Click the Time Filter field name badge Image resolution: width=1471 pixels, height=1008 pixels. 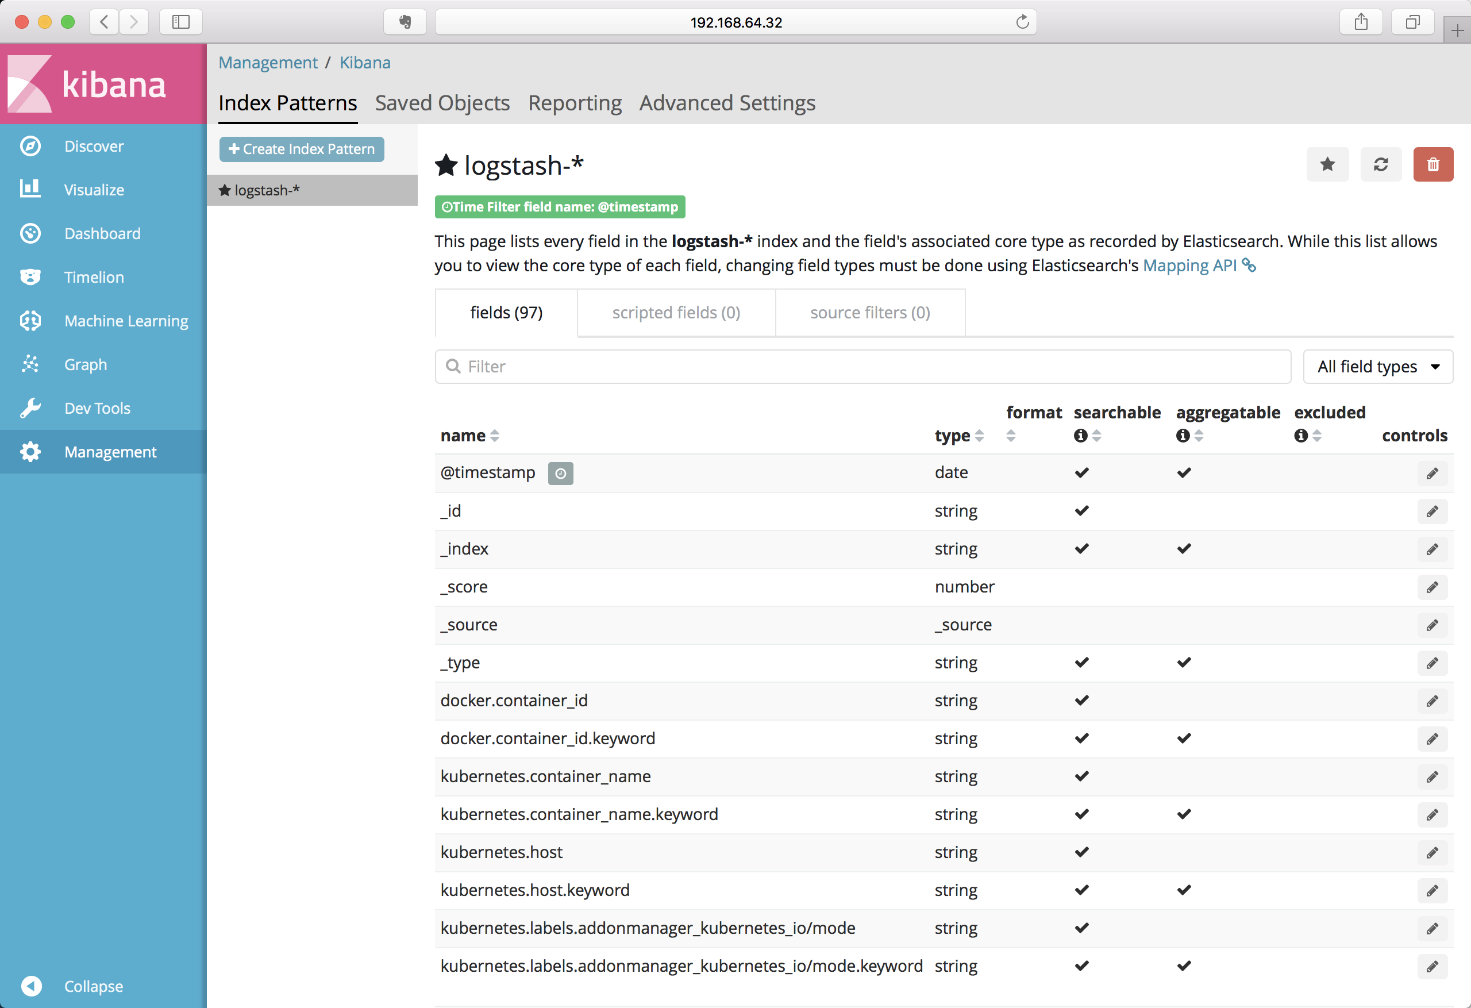pos(560,207)
